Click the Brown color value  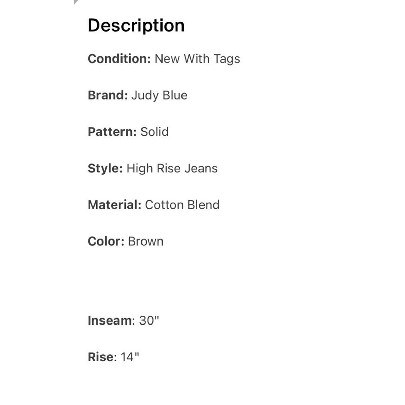coord(146,241)
